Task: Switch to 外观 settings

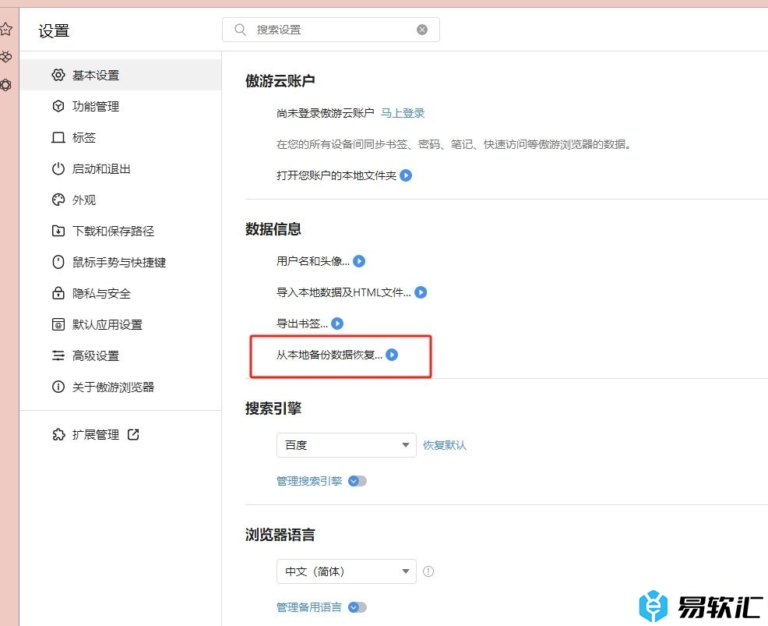Action: tap(121, 200)
